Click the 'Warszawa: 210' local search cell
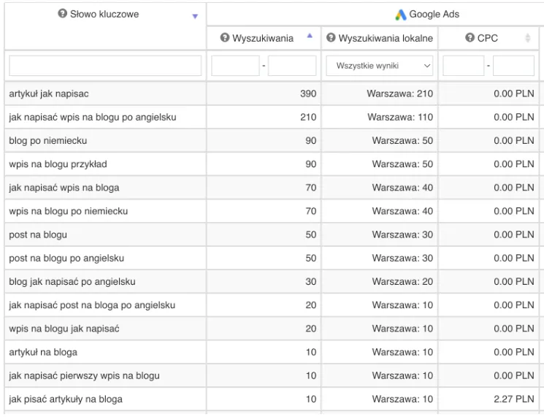Image resolution: width=544 pixels, height=417 pixels. 400,93
